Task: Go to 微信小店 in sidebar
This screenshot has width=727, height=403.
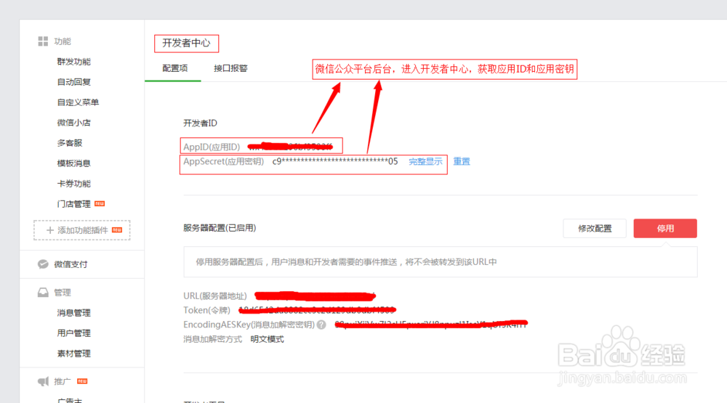Action: point(73,123)
